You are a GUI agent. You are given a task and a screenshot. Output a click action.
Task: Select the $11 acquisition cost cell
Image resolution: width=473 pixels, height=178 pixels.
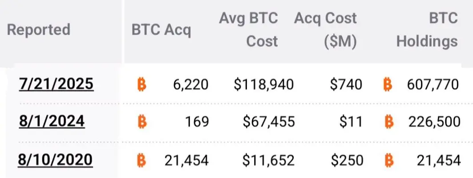pos(351,122)
